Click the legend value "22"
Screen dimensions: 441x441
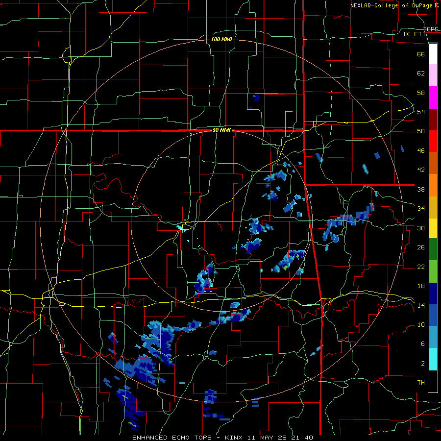click(x=421, y=267)
